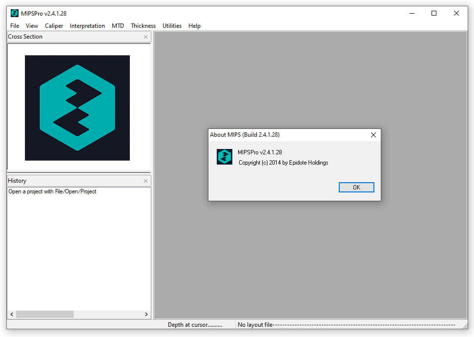This screenshot has width=474, height=337.
Task: Click the right arrow of History scrollbar
Action: coord(146,314)
